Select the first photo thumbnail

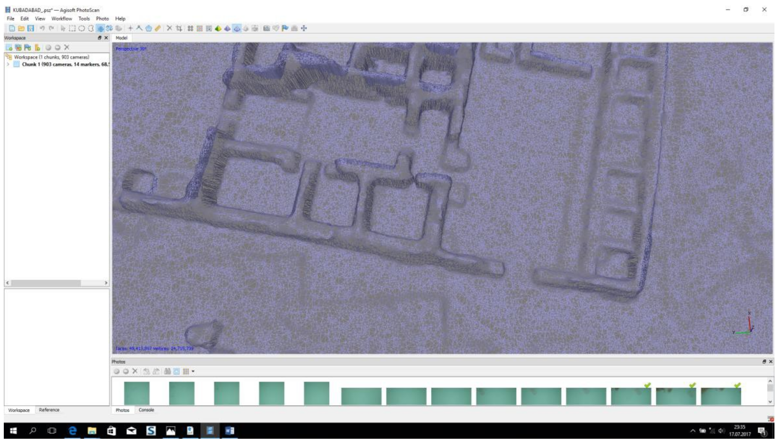136,393
